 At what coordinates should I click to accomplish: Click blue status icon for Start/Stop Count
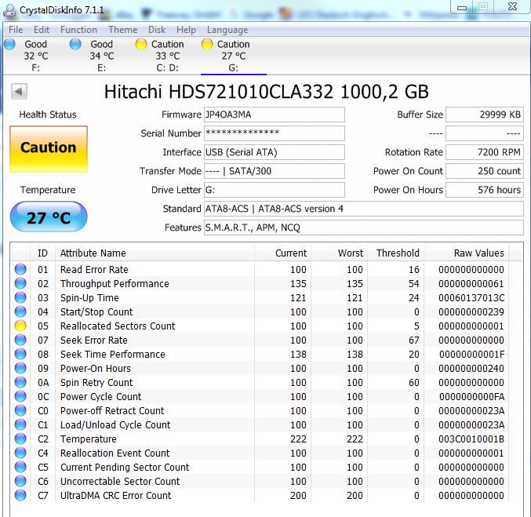pyautogui.click(x=20, y=311)
